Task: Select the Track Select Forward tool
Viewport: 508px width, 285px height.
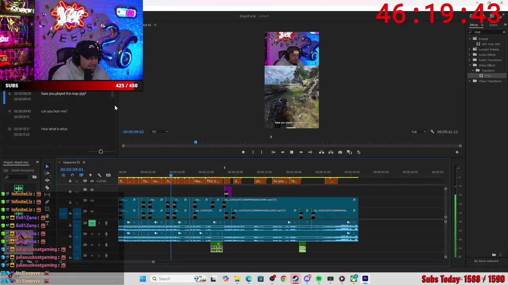Action: point(47,173)
